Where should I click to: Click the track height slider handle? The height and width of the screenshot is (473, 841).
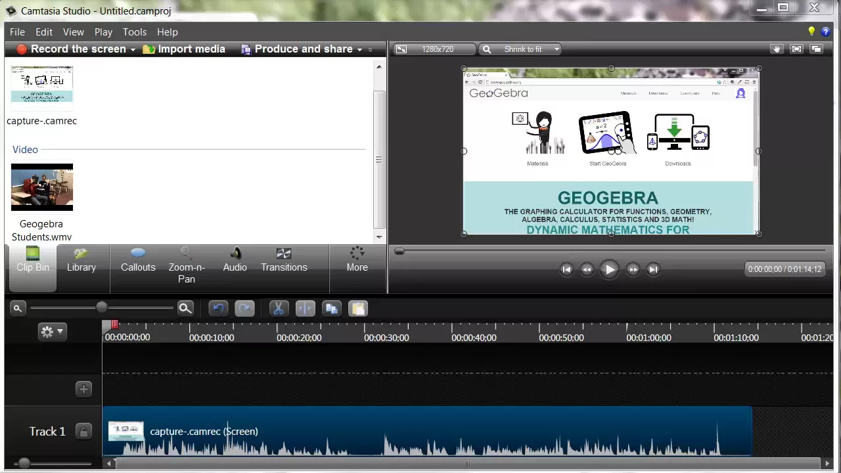[x=24, y=464]
